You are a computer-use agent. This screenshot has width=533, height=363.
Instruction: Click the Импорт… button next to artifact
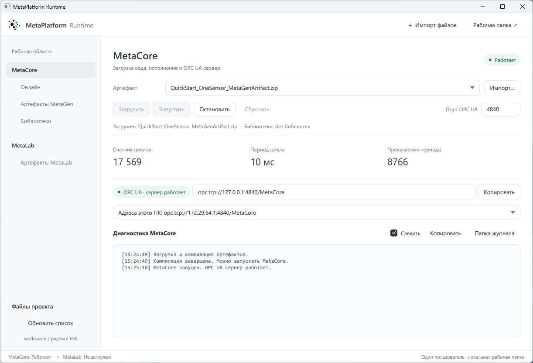tap(502, 88)
